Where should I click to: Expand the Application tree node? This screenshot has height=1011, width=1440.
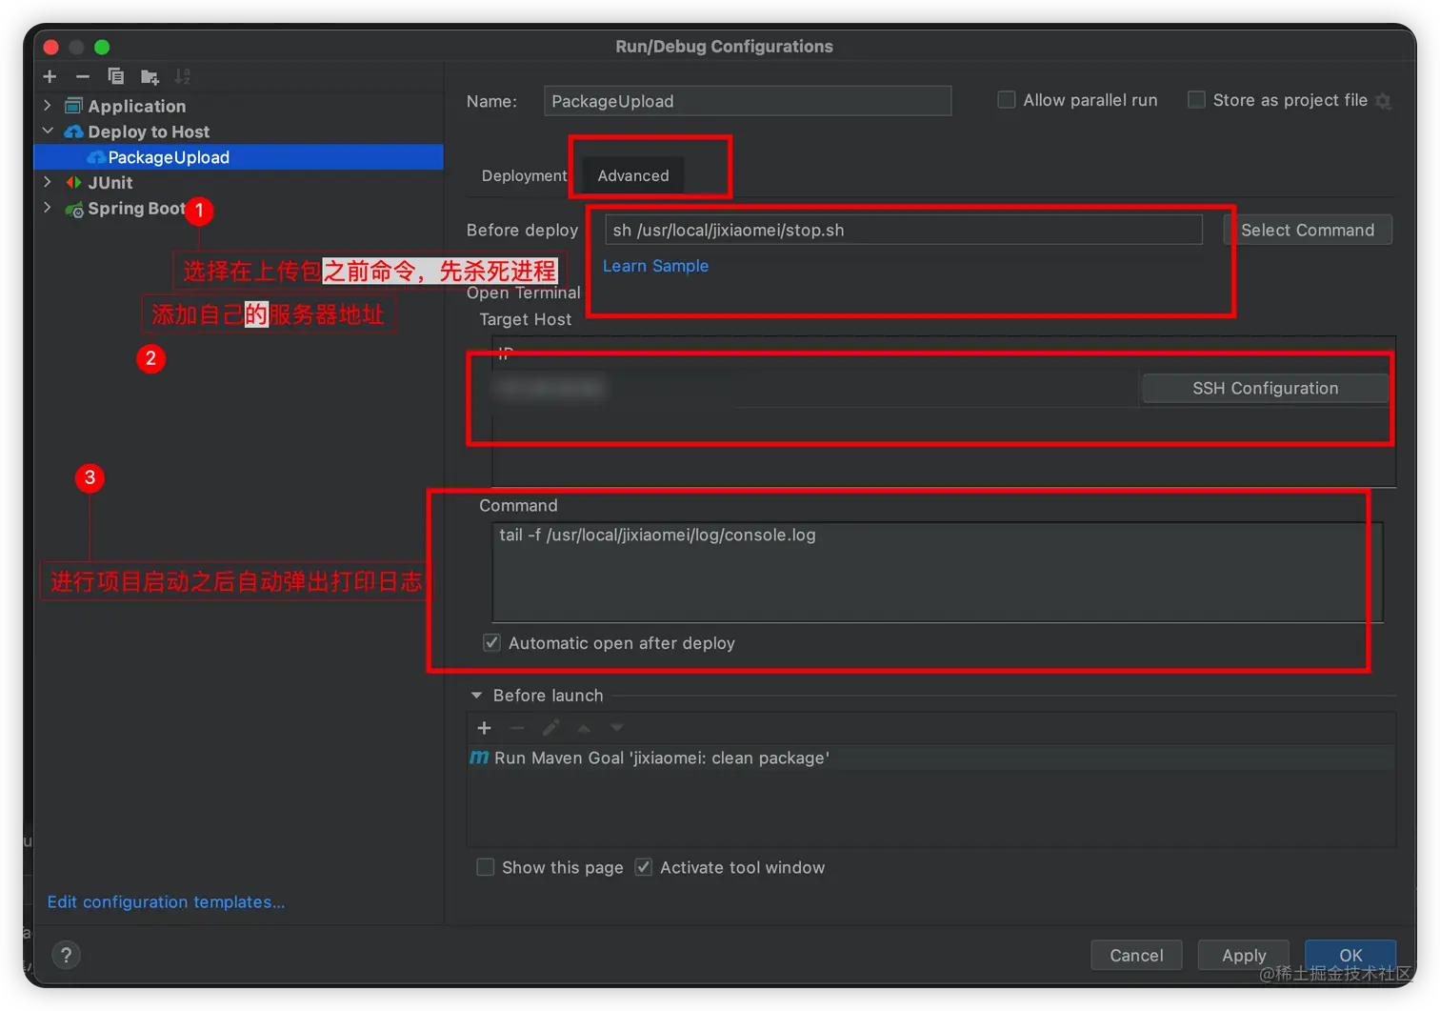pos(48,106)
